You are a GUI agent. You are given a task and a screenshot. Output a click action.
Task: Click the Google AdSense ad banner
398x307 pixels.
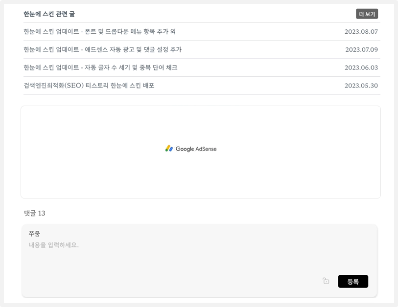tap(201, 152)
